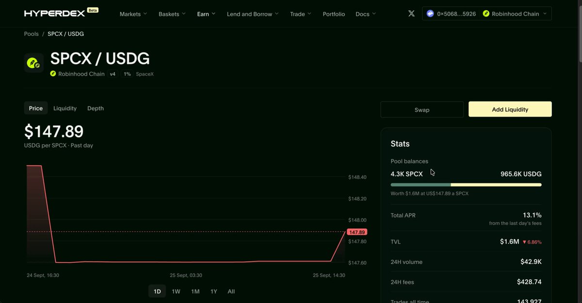Click the $148.40 chart axis label
This screenshot has width=582, height=303.
357,177
